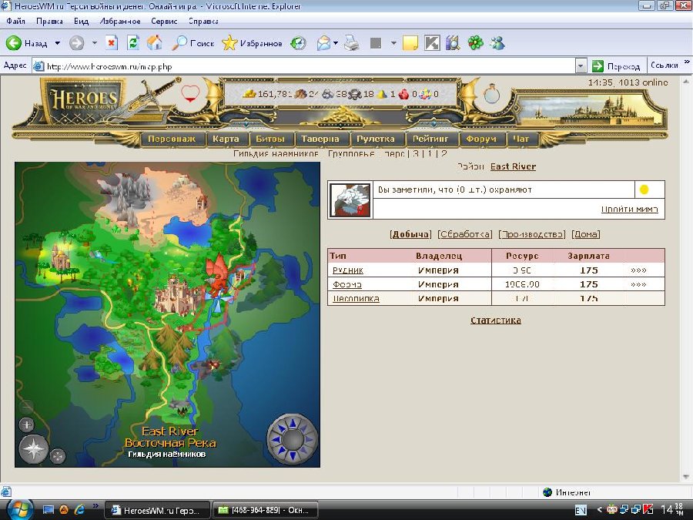Select the central castle on the map
Image resolution: width=693 pixels, height=520 pixels.
[177, 294]
